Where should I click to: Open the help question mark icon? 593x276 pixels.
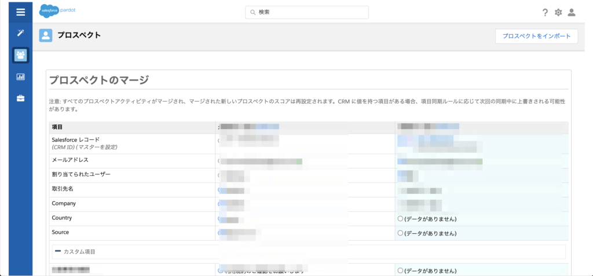[x=545, y=13]
